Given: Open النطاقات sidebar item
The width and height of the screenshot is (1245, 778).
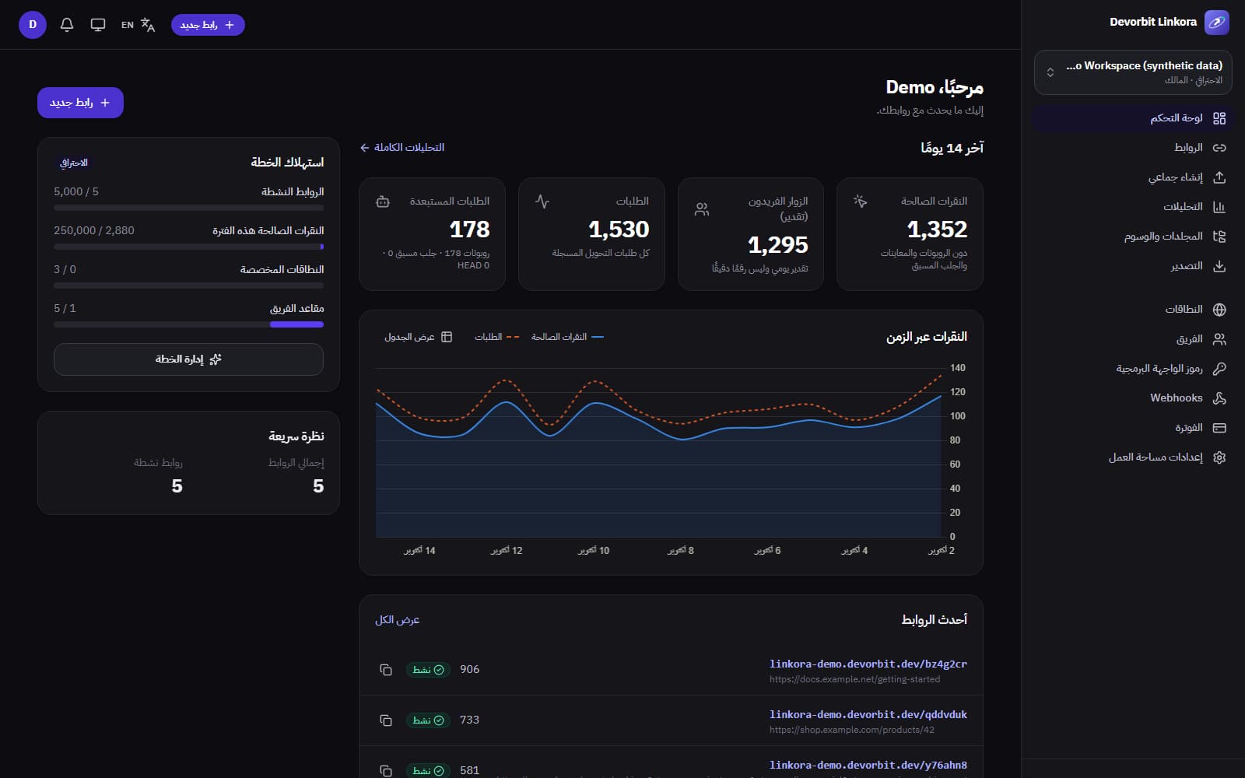Looking at the screenshot, I should [1133, 310].
